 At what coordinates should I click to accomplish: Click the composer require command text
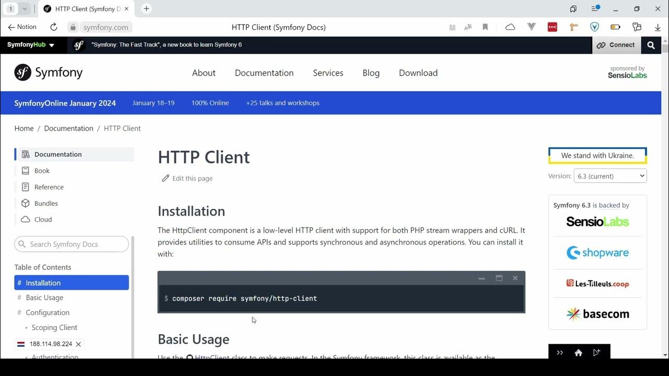(x=245, y=298)
